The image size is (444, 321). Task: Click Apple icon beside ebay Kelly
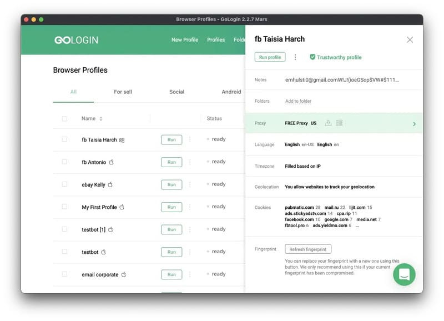pos(110,184)
